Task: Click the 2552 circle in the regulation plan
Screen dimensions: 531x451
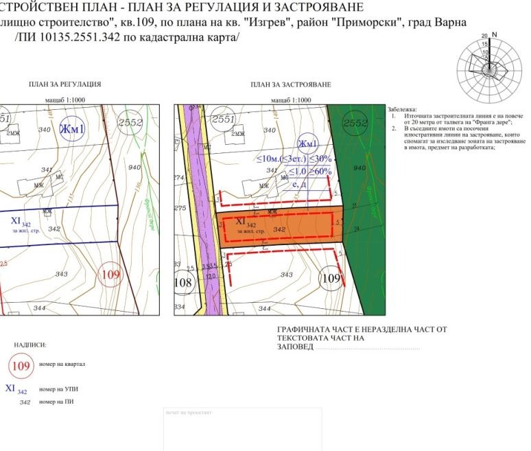Action: (x=130, y=122)
